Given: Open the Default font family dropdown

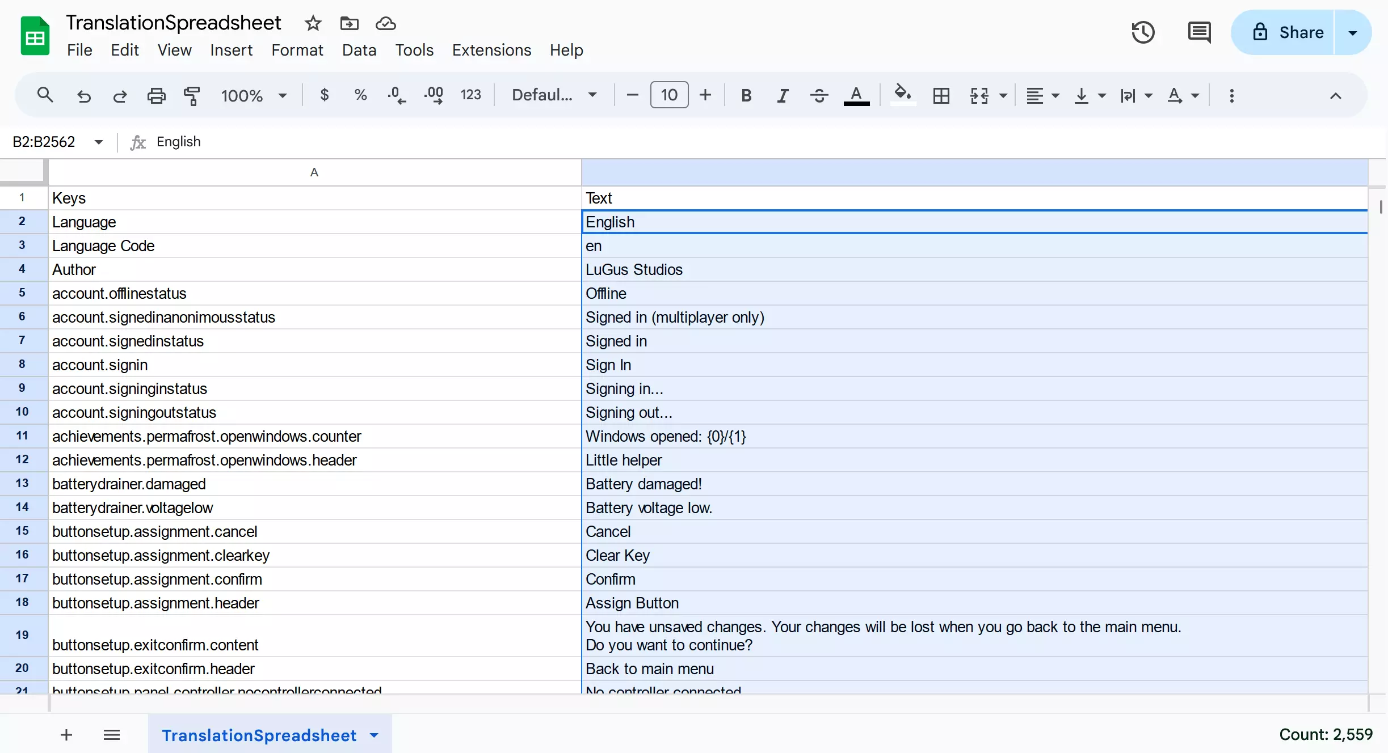Looking at the screenshot, I should pyautogui.click(x=554, y=95).
